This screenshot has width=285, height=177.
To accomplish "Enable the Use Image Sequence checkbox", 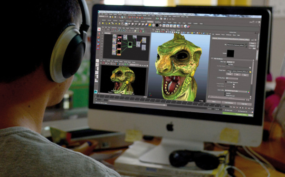I will point(226,82).
